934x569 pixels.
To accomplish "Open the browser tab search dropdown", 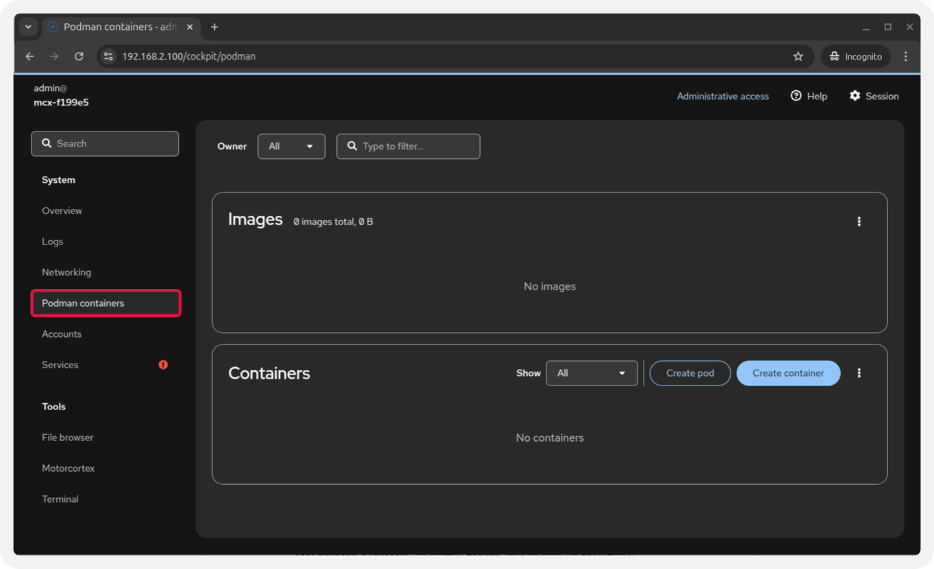I will coord(28,27).
